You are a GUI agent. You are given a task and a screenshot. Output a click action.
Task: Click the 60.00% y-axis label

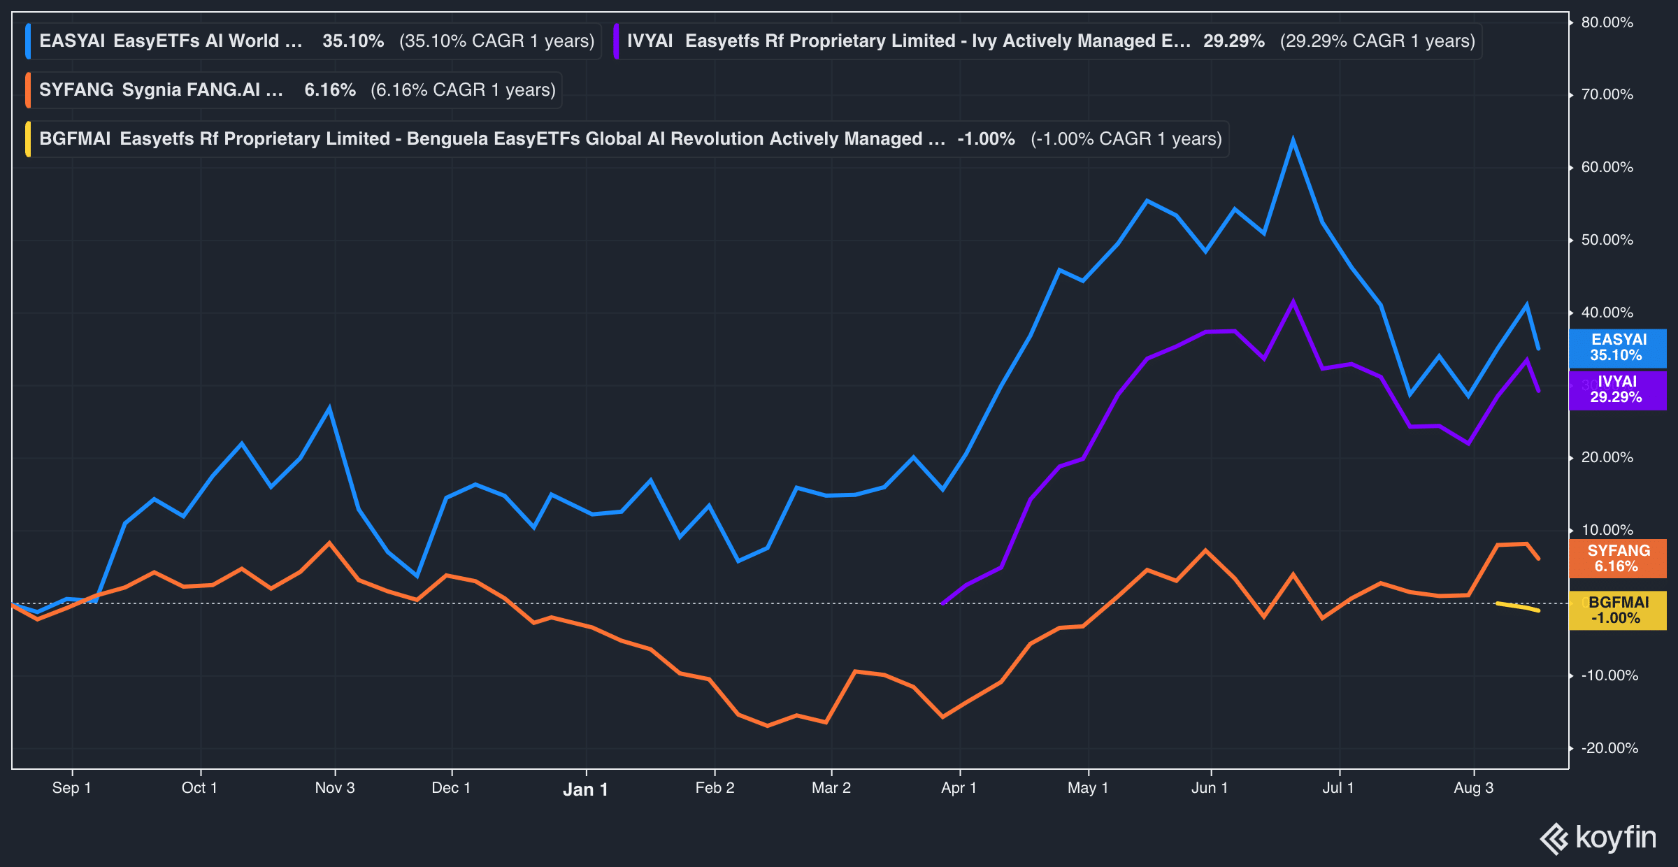point(1607,167)
